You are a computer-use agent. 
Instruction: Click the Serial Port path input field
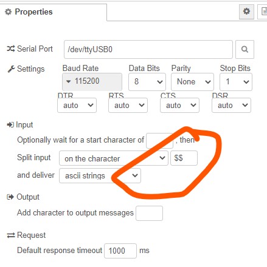148,49
